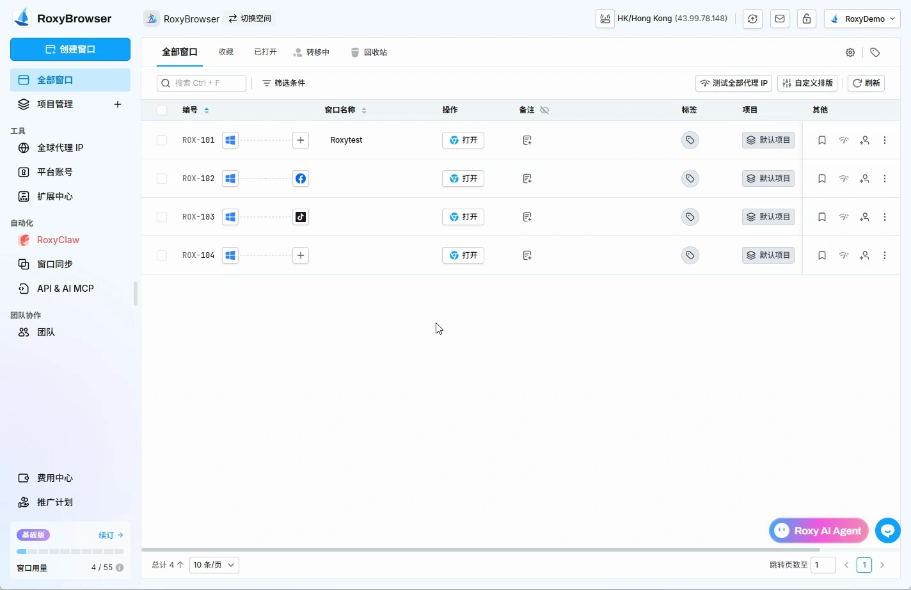The width and height of the screenshot is (911, 590).
Task: Edit the note for ROX-101
Action: tap(527, 140)
